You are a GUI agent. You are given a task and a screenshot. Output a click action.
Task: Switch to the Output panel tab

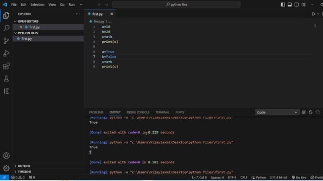coord(115,112)
